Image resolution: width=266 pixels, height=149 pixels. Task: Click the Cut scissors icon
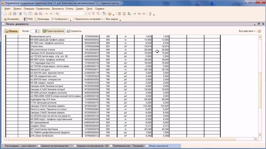(20, 14)
